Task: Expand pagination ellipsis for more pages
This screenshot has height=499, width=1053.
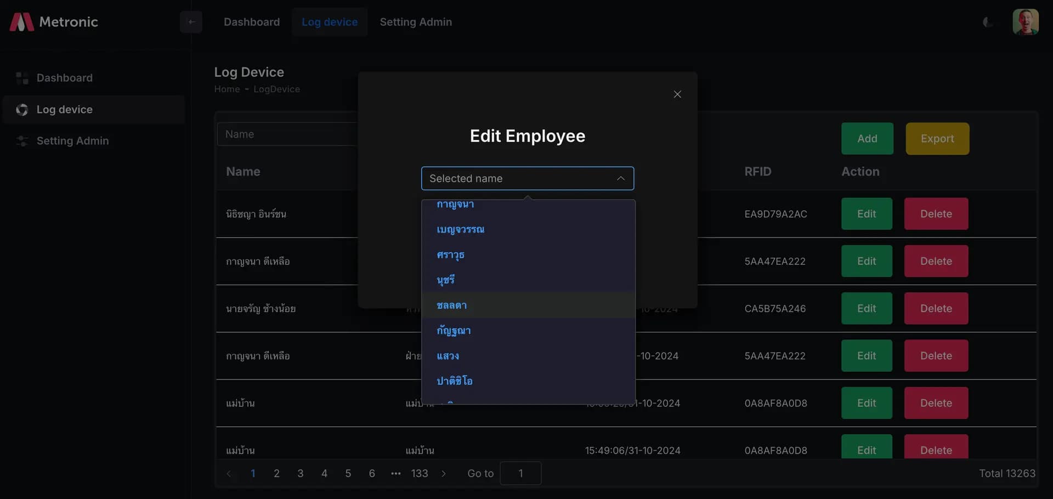Action: click(395, 474)
